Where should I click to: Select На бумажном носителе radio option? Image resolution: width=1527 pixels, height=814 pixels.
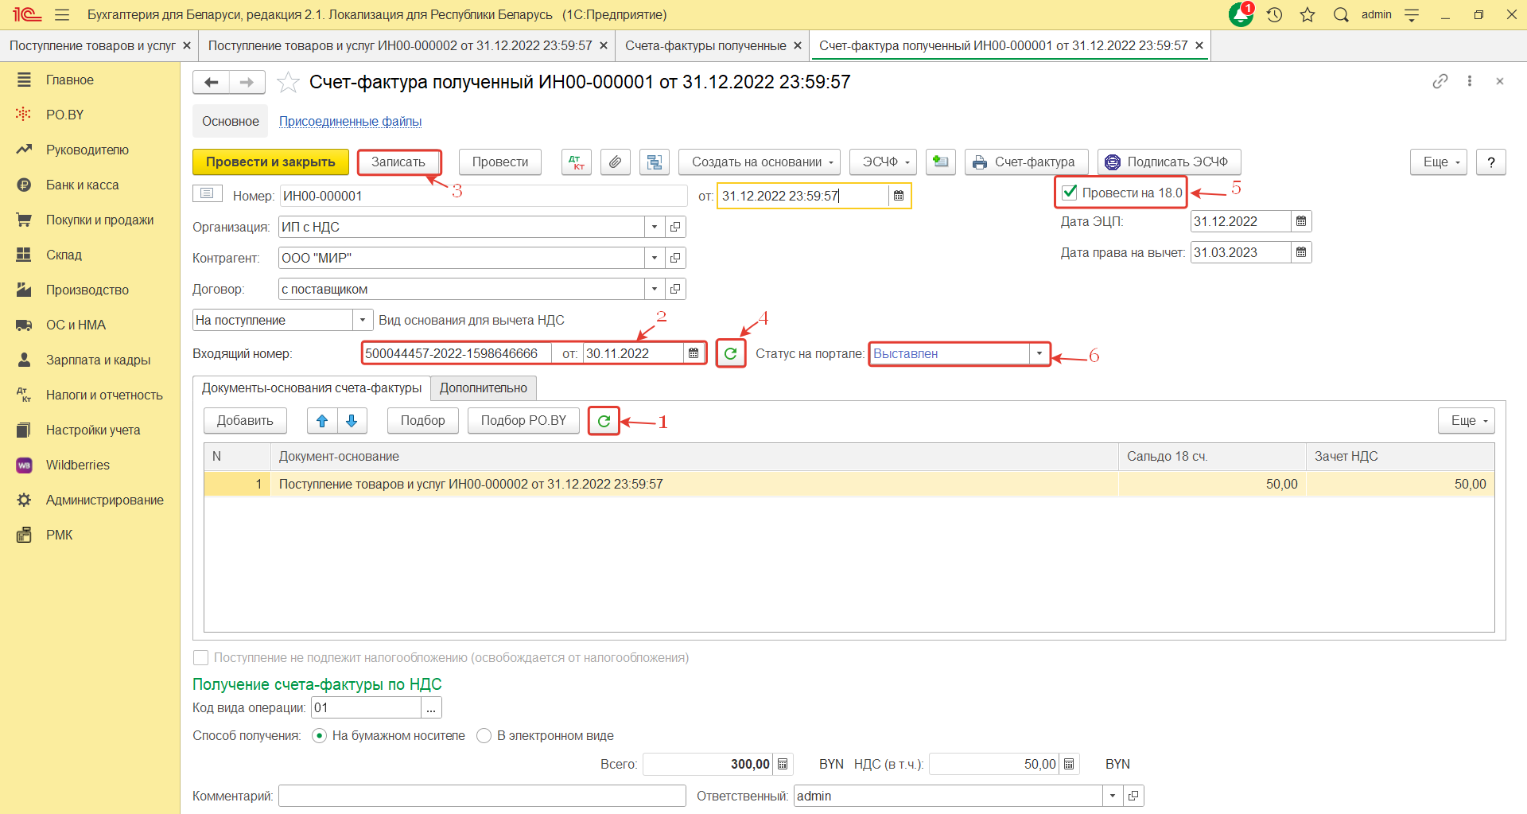320,736
